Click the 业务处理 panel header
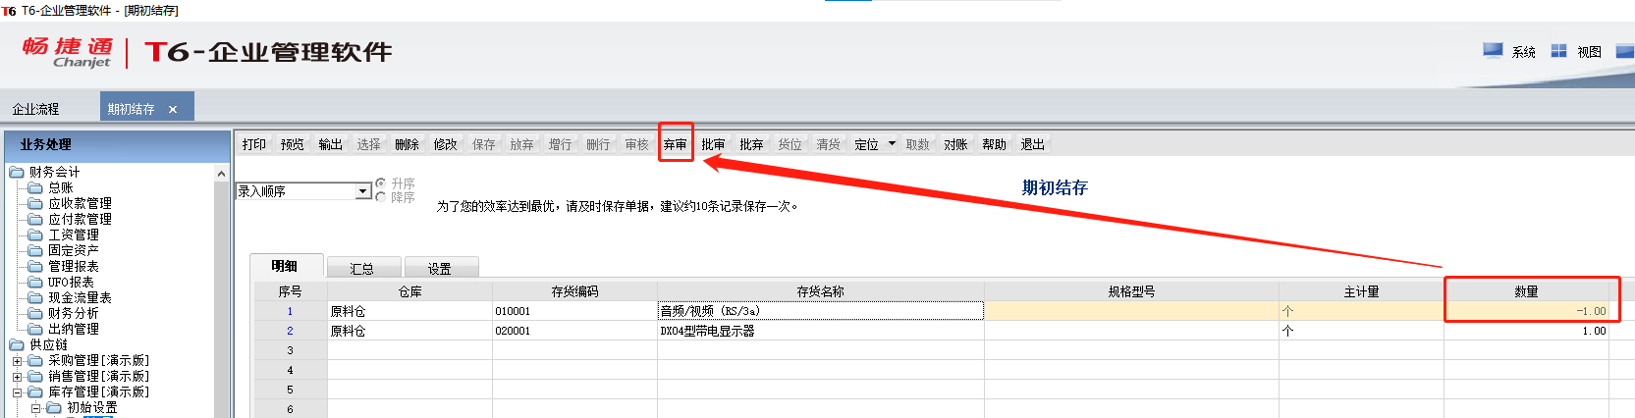 [118, 144]
